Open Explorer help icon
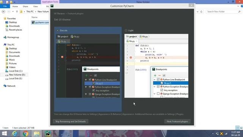243x137 pixels. (x=242, y=6)
